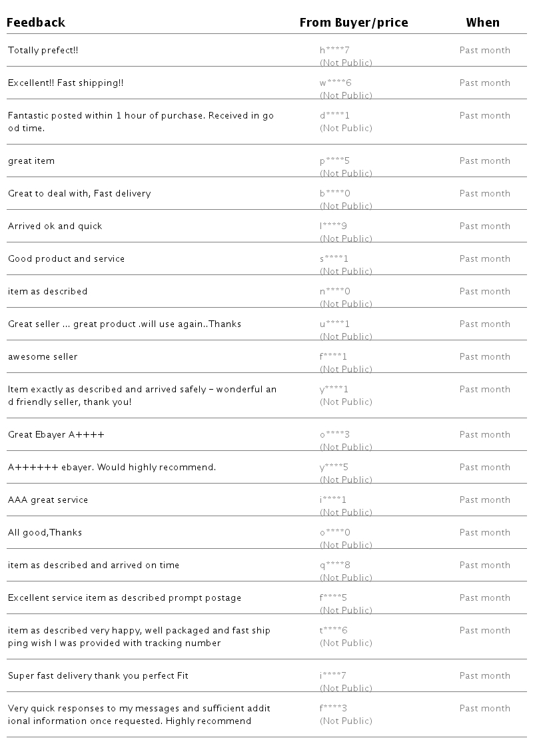Select "Great to deal with, Fast delivery"
533x750 pixels.
[79, 194]
